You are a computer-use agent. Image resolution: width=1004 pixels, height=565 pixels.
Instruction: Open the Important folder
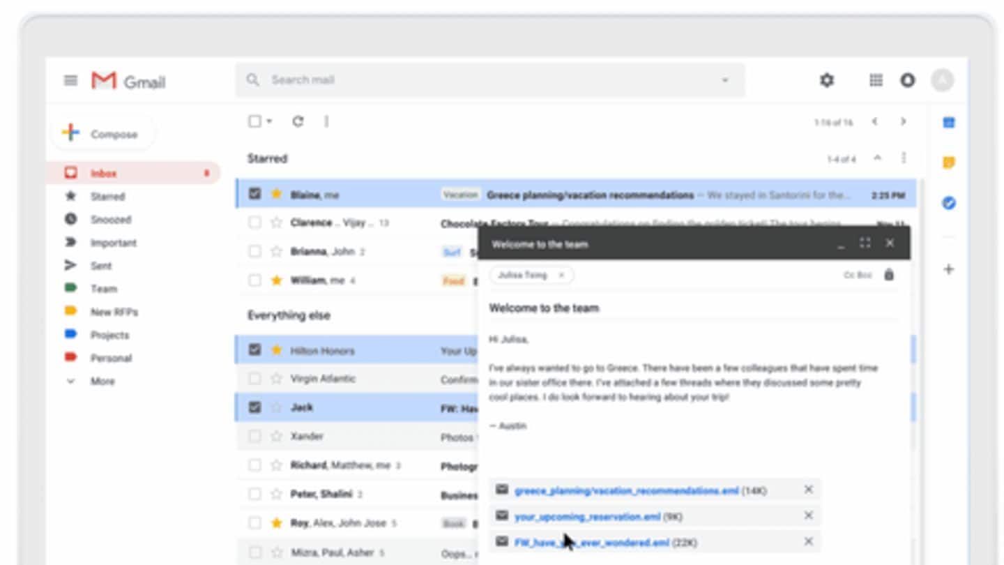(113, 242)
